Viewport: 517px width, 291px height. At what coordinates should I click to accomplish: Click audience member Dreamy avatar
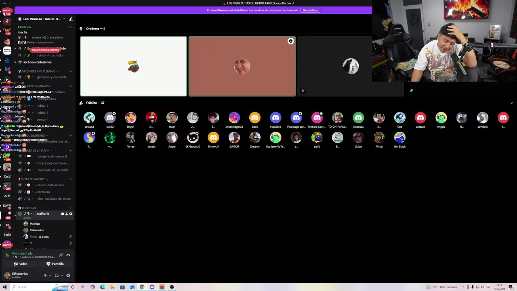(255, 138)
